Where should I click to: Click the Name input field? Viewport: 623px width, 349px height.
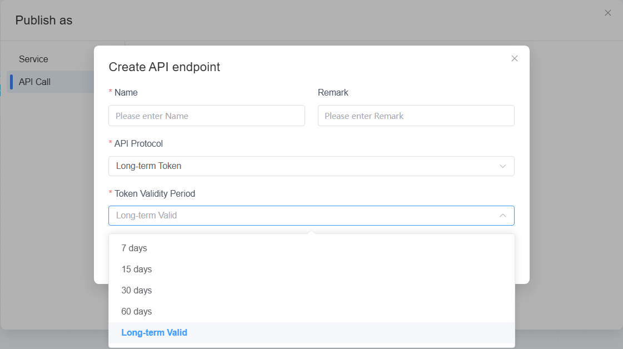[207, 116]
